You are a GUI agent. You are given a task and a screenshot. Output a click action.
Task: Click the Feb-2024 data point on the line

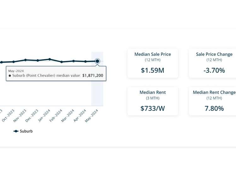point(61,62)
